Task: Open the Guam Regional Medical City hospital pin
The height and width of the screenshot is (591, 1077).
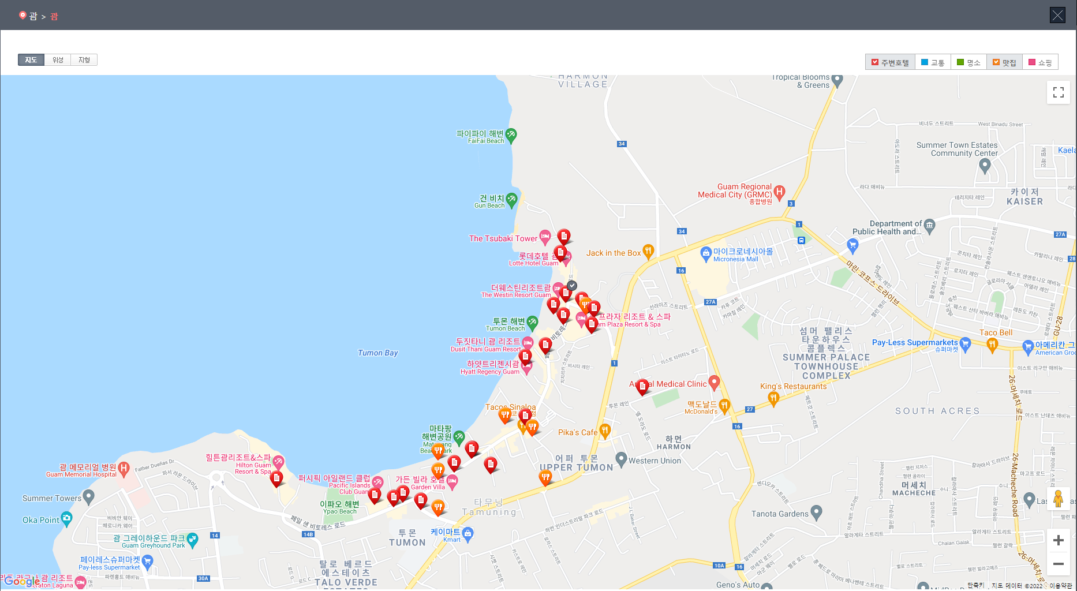Action: click(x=779, y=192)
